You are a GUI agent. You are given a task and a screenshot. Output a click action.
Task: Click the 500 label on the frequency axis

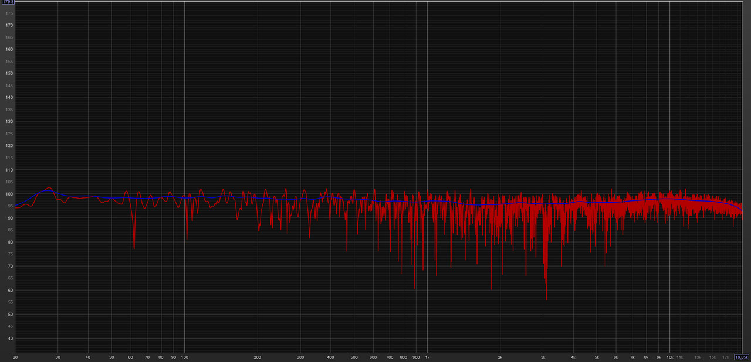click(354, 357)
